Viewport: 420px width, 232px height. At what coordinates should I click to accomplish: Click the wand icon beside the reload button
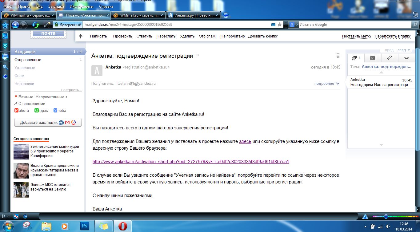(x=47, y=25)
